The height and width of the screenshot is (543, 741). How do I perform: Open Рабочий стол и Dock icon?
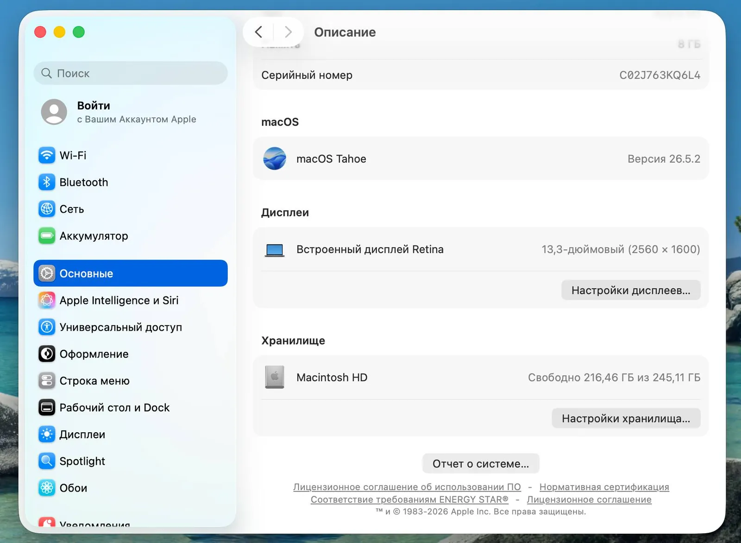pyautogui.click(x=47, y=408)
